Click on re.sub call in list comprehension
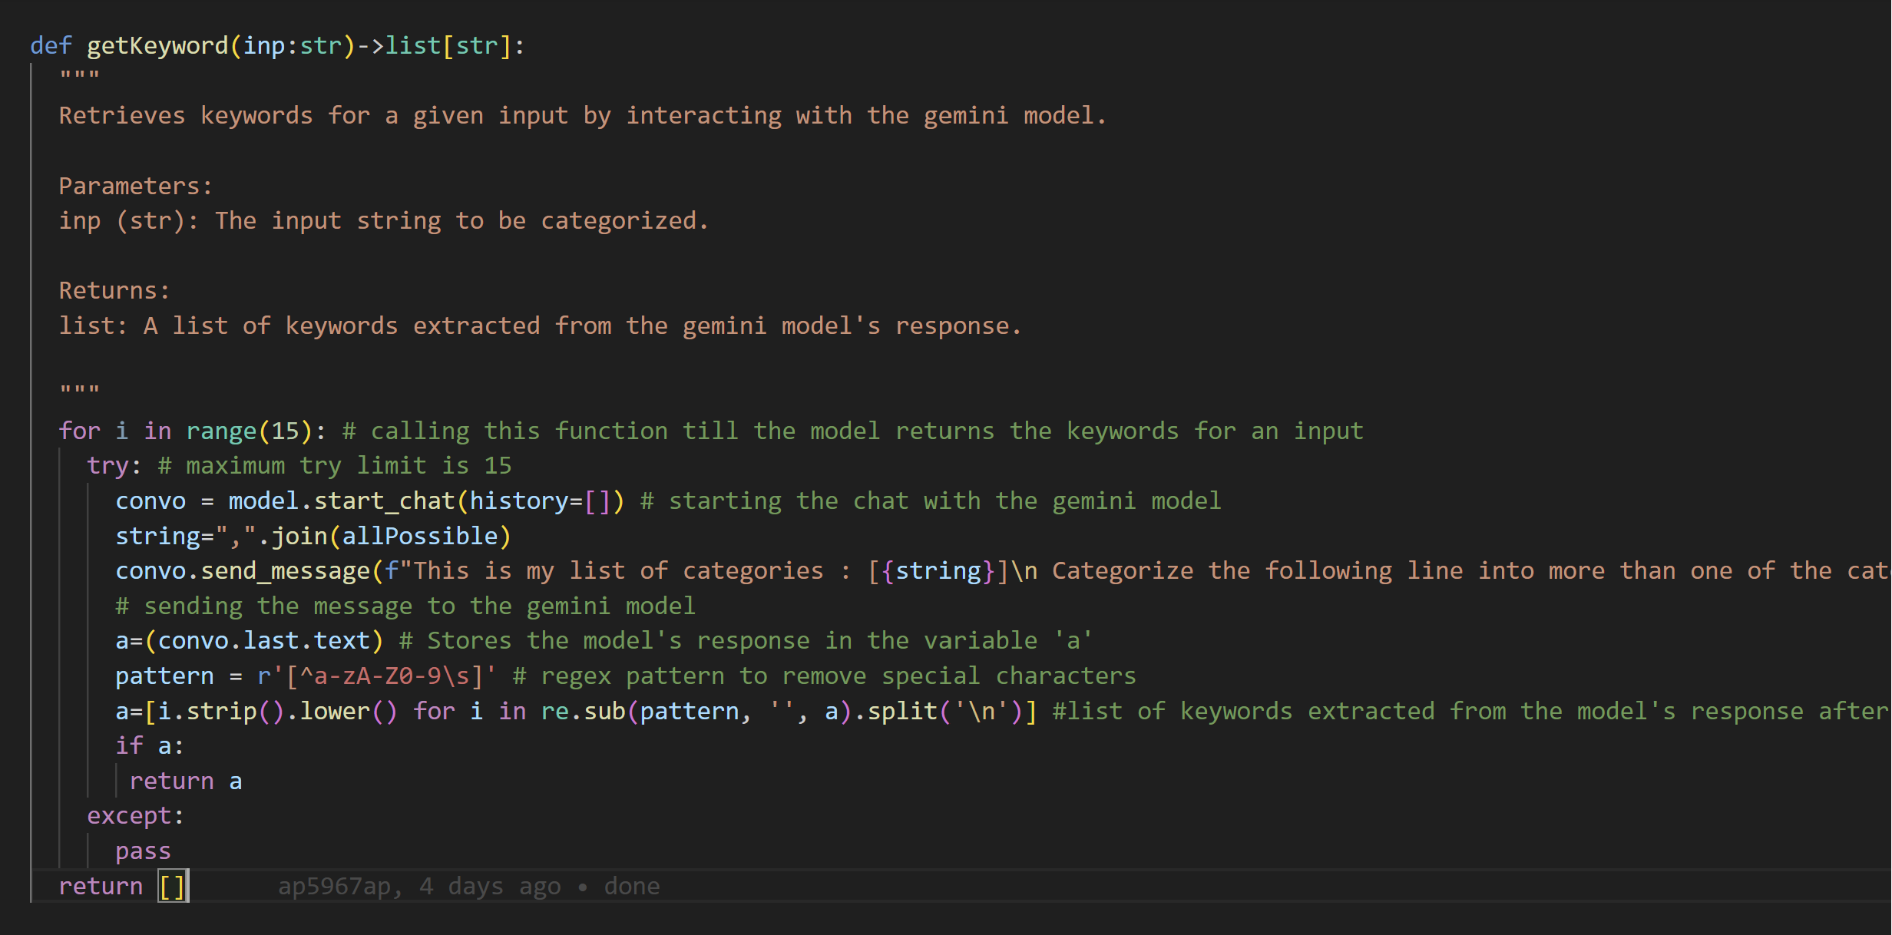 [583, 711]
